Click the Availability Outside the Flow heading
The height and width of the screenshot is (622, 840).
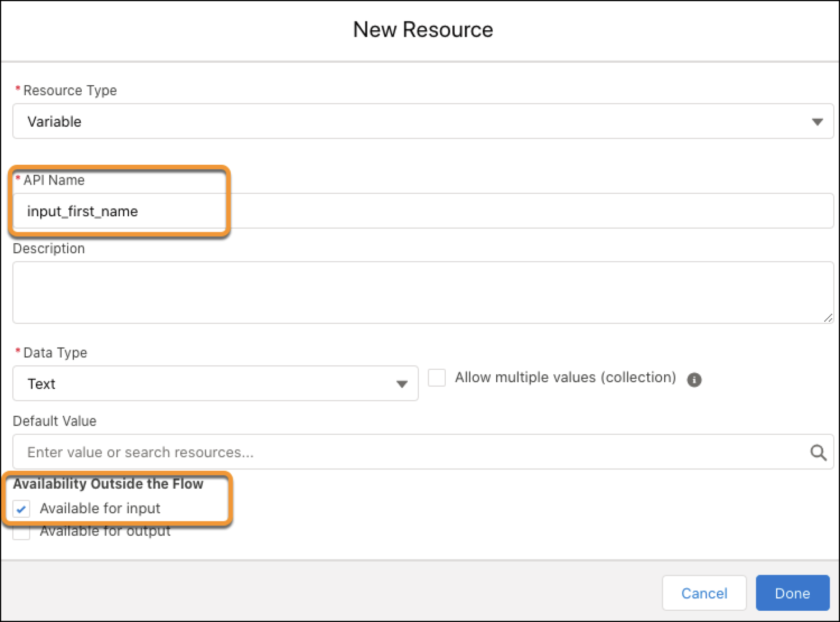point(108,484)
